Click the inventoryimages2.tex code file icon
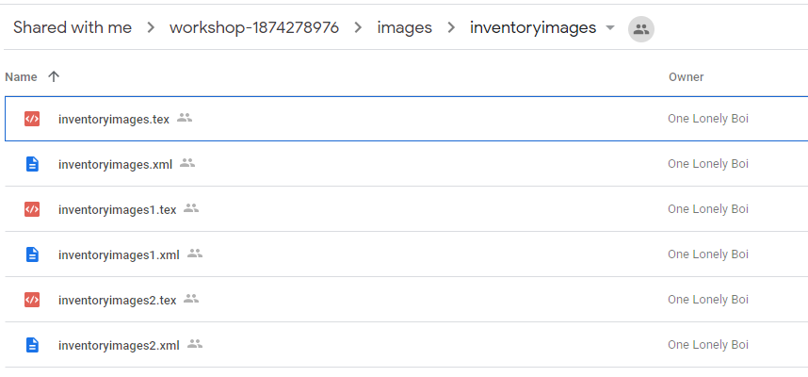 coord(32,300)
